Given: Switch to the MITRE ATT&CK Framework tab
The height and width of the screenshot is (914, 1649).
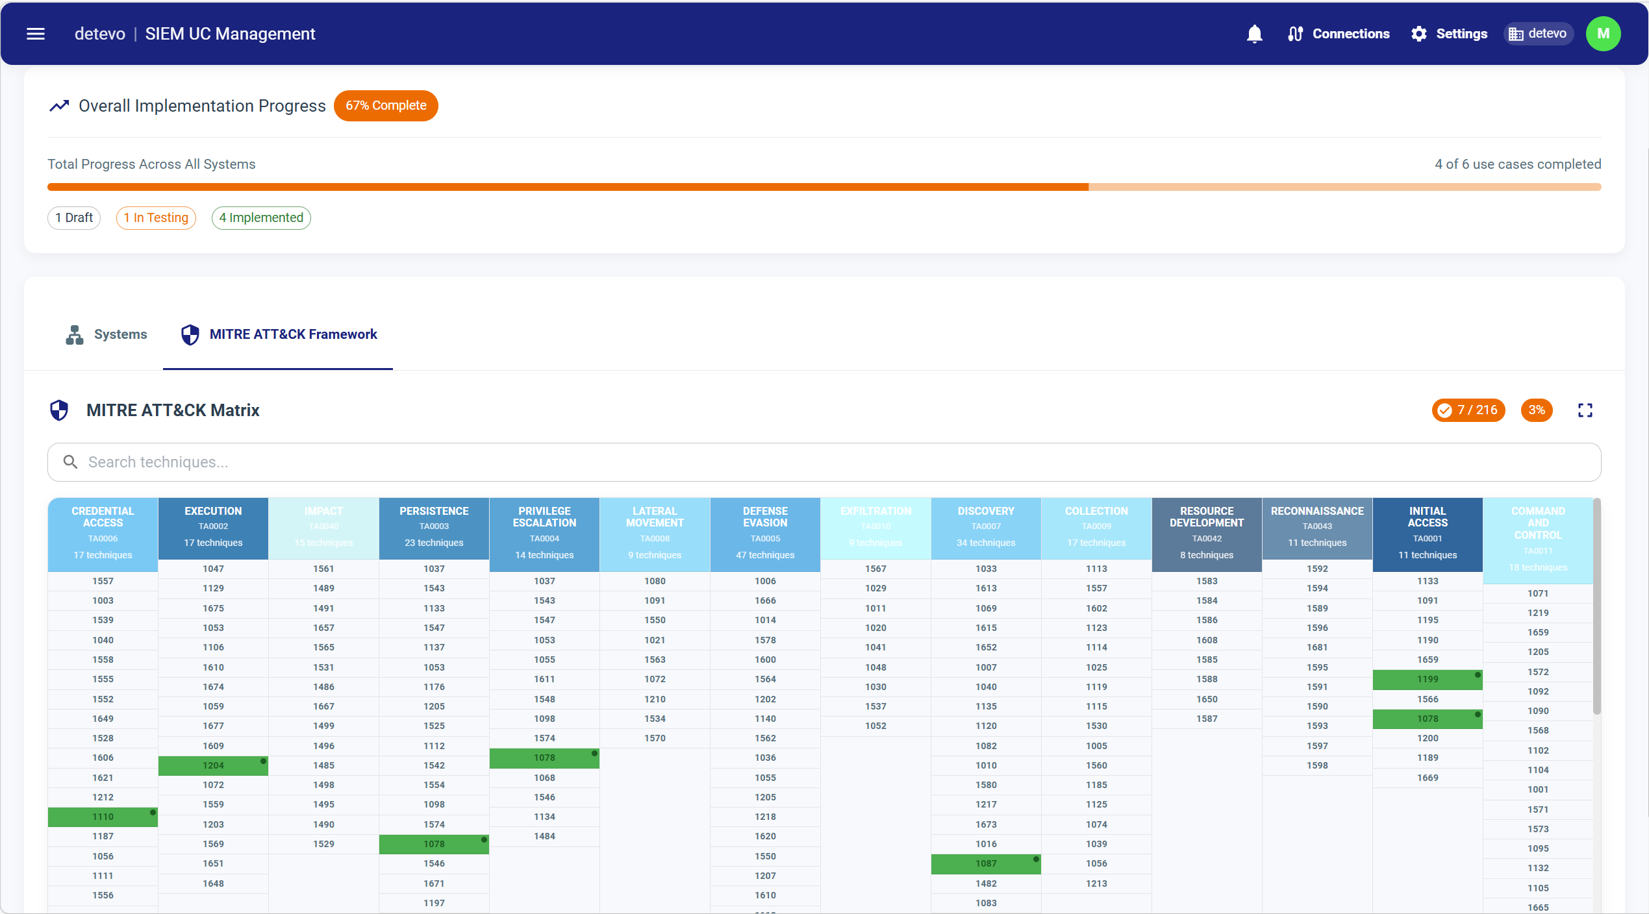Looking at the screenshot, I should [x=277, y=334].
